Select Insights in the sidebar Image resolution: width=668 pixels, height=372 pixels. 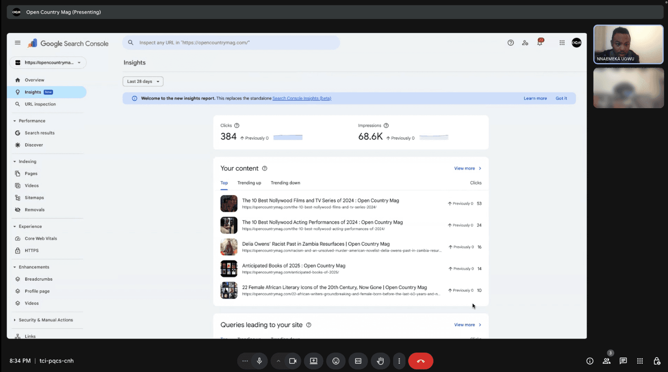(x=46, y=92)
